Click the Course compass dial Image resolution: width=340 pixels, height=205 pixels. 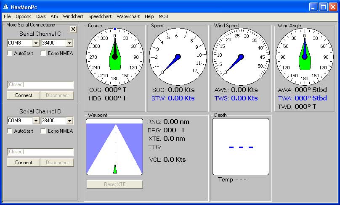point(115,57)
